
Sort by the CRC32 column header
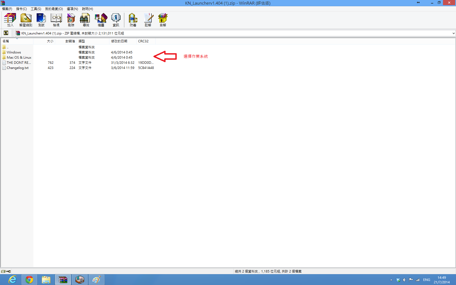point(146,41)
